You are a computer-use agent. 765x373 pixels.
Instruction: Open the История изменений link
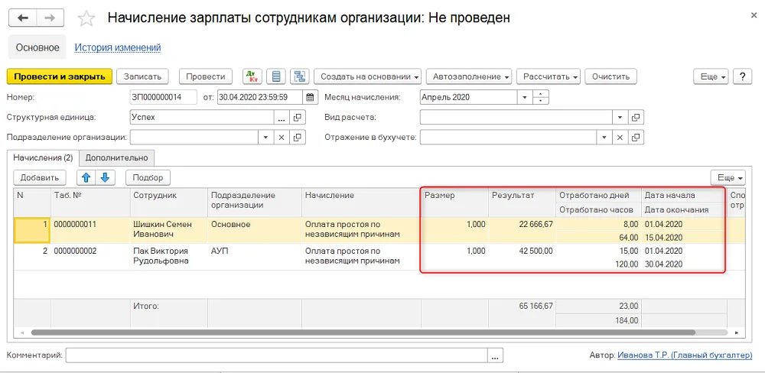pyautogui.click(x=118, y=48)
